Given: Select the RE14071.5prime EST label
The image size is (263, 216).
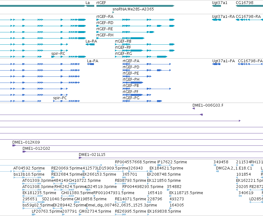Looking at the screenshot, I should (130, 199).
